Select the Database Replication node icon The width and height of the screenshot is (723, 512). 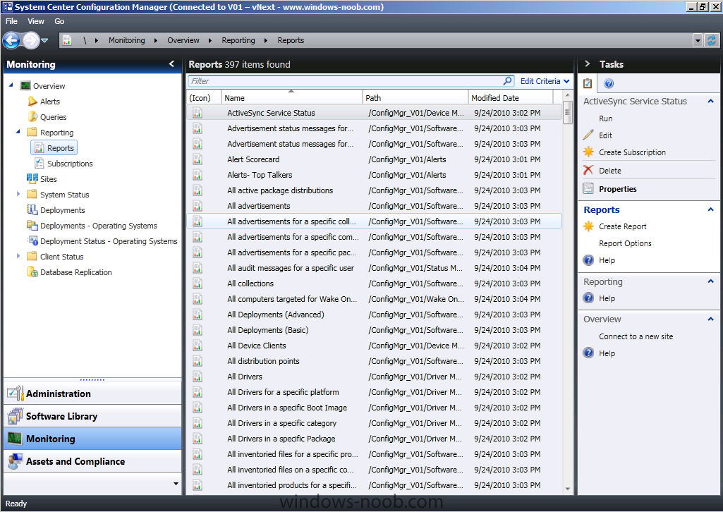click(32, 272)
